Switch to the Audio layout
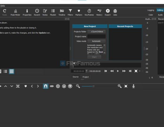The width and height of the screenshot is (164, 127). coord(160,15)
